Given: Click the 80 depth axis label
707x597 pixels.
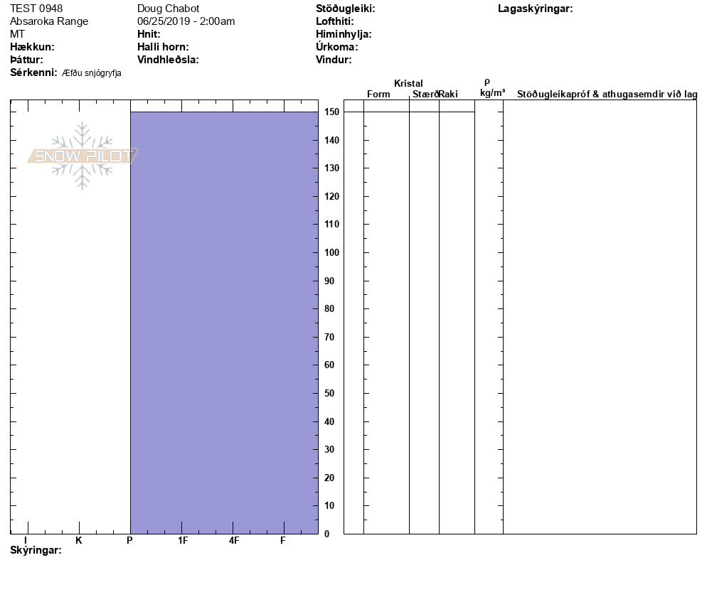Looking at the screenshot, I should (329, 309).
